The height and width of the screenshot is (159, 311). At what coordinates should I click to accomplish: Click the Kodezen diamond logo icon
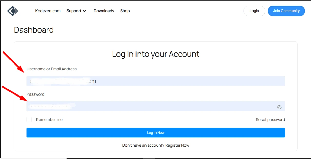pos(13,11)
